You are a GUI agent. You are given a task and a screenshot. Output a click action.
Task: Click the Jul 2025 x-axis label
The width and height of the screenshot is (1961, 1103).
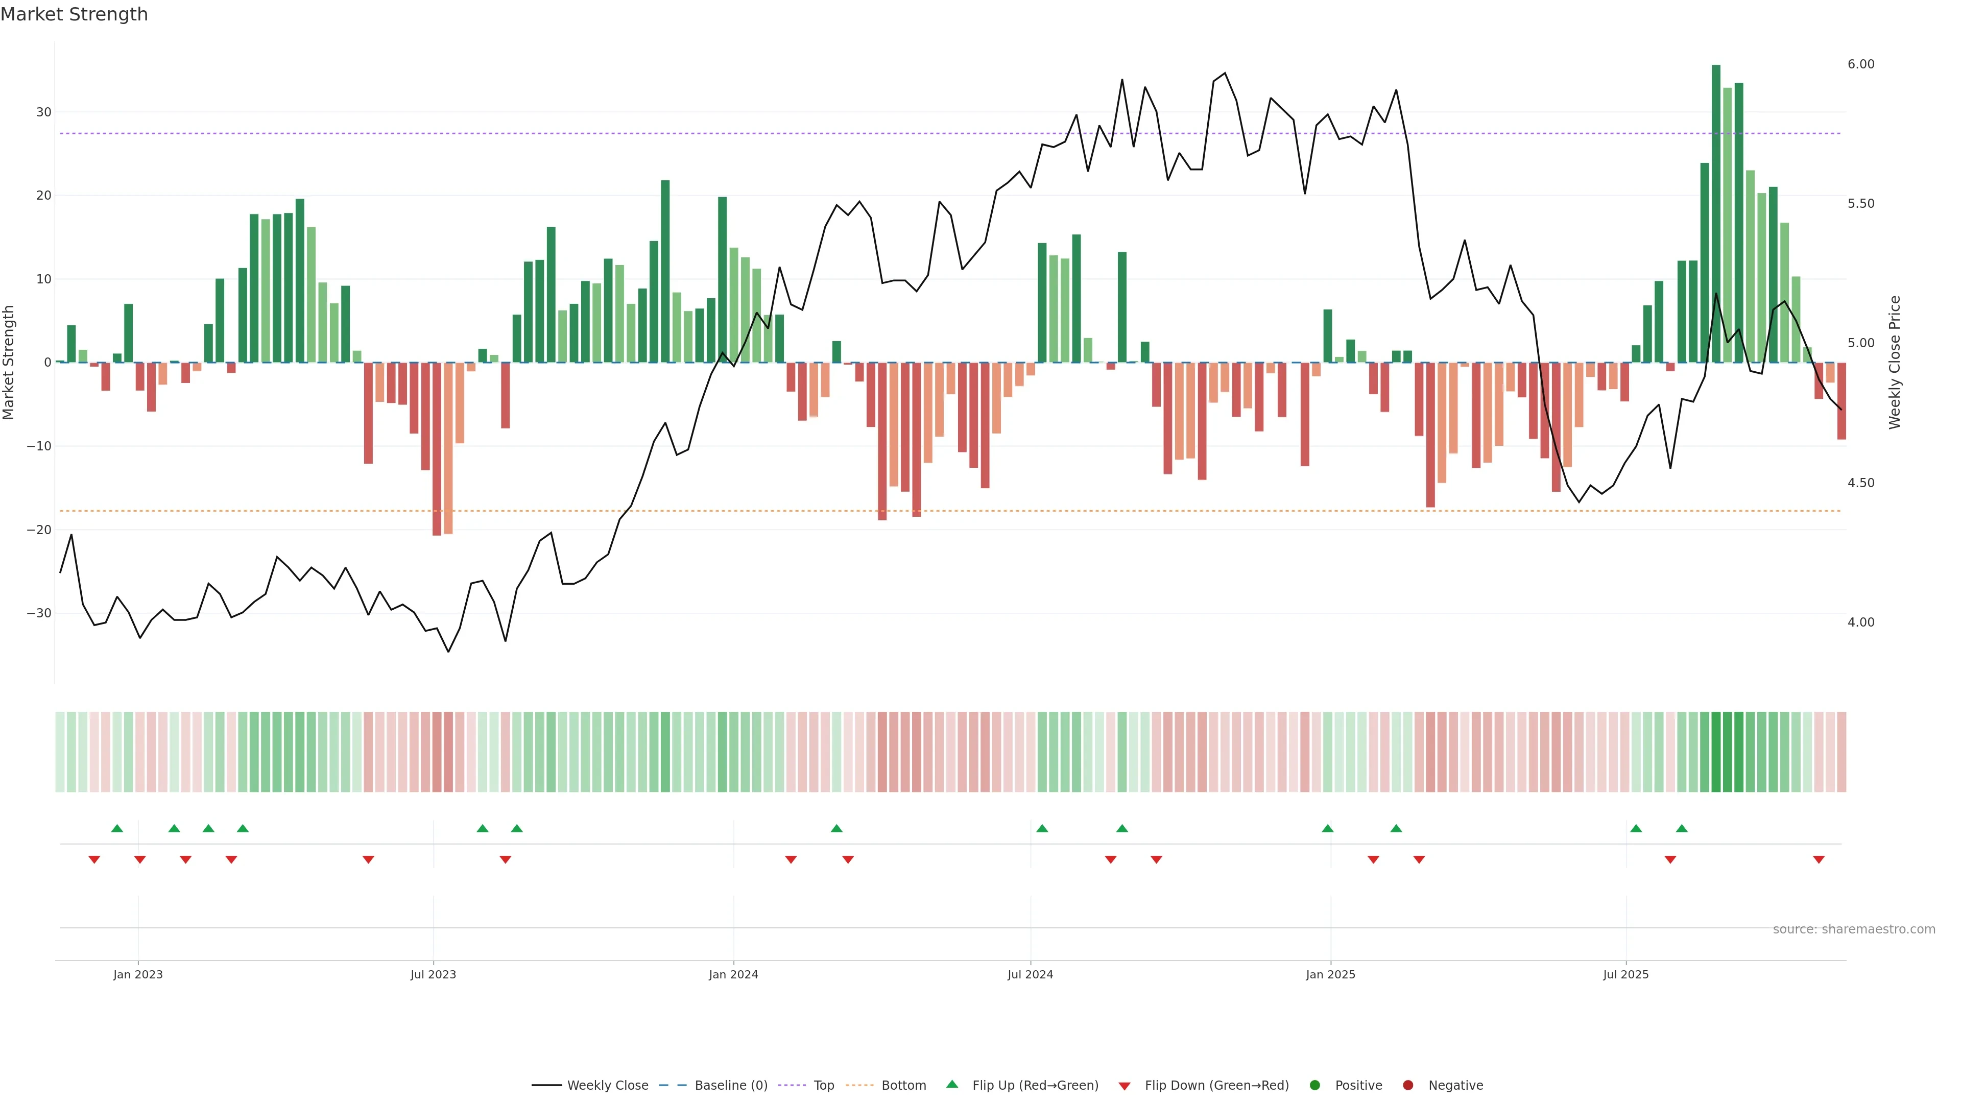[1625, 974]
